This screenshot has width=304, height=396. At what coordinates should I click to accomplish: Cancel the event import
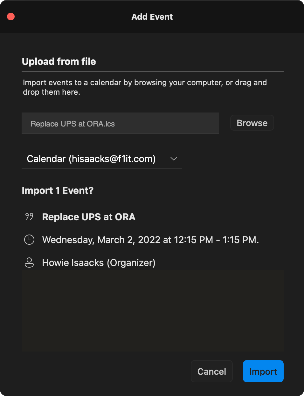[x=212, y=371]
